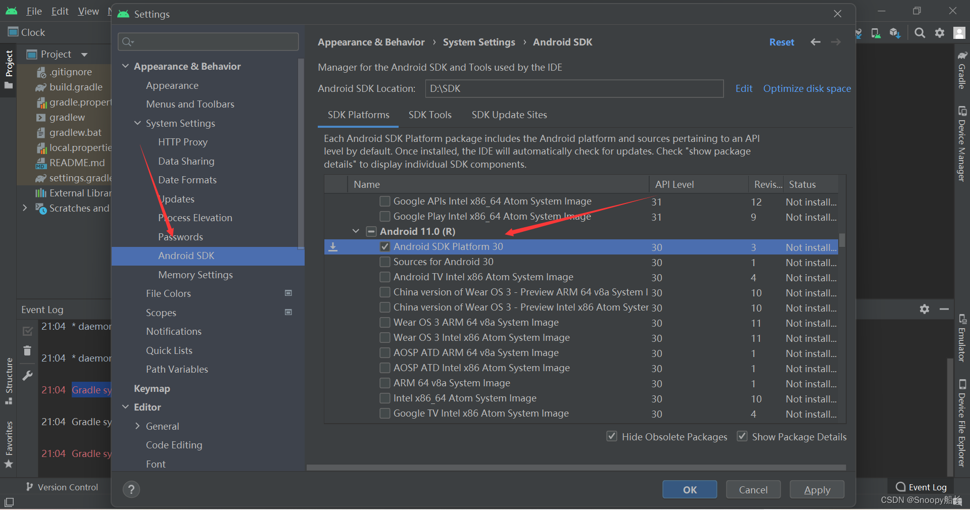970x510 pixels.
Task: Click Edit link for SDK location
Action: 744,88
